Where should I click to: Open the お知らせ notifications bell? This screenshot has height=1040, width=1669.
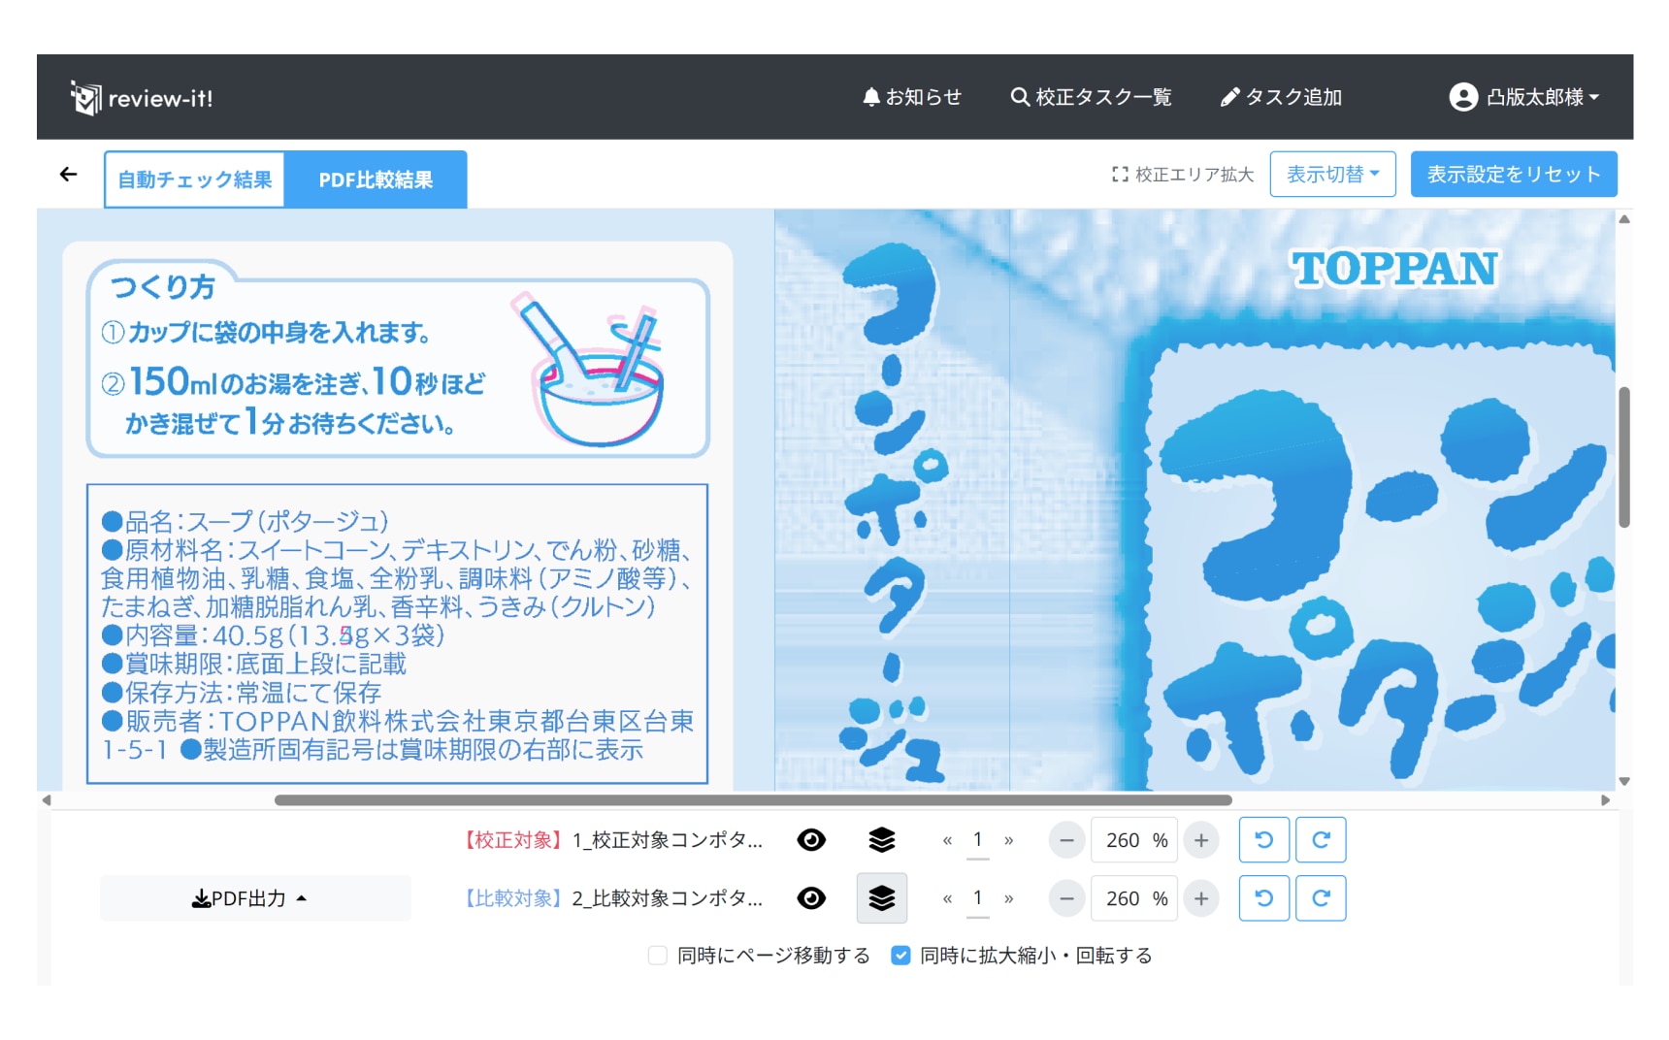coord(911,97)
